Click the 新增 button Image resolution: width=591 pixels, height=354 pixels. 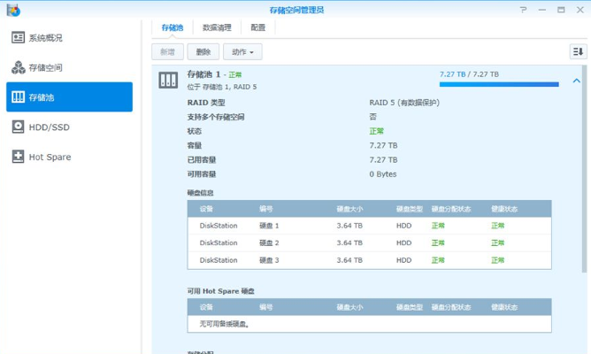click(x=167, y=52)
